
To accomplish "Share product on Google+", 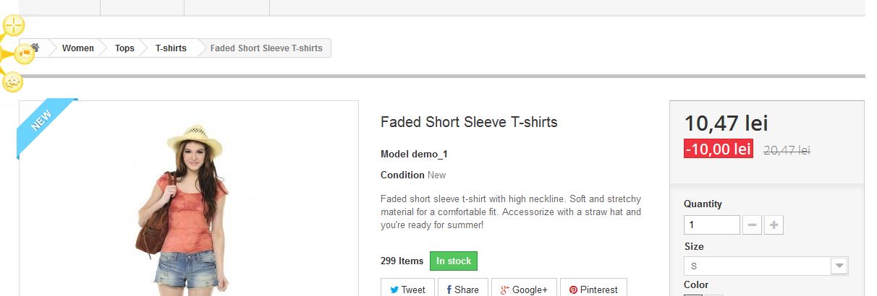I will pos(524,289).
